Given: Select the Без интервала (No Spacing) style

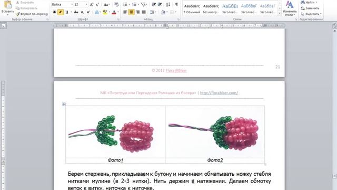Looking at the screenshot, I should 211,8.
